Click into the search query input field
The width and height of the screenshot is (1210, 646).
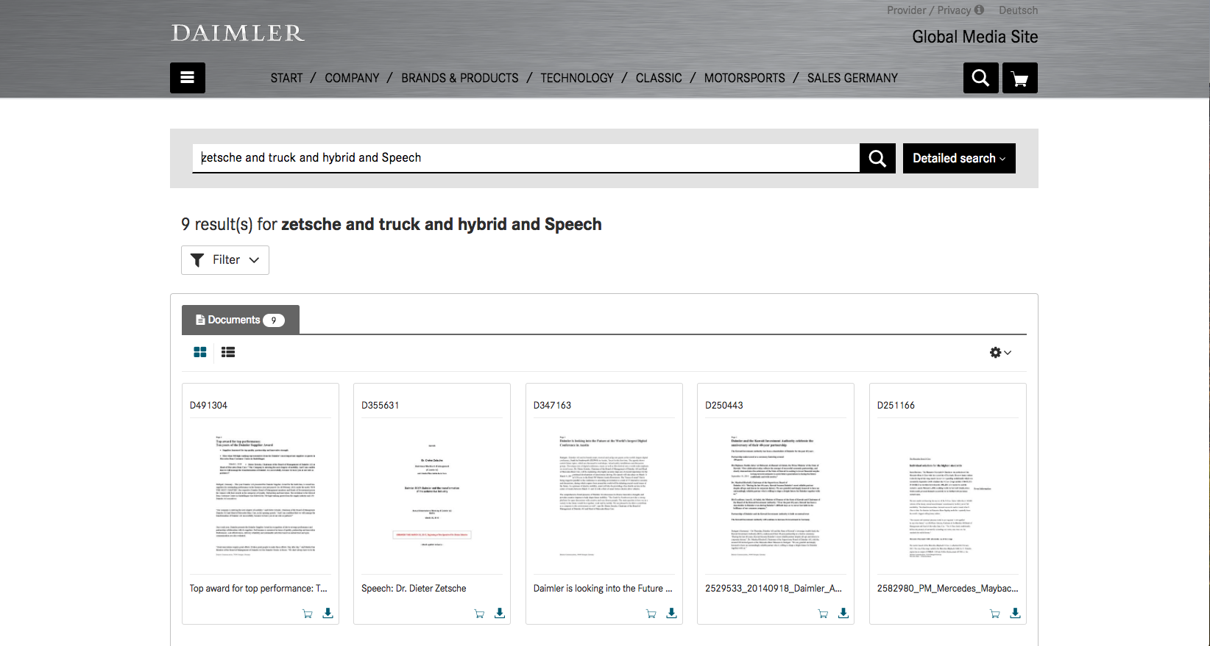point(526,158)
